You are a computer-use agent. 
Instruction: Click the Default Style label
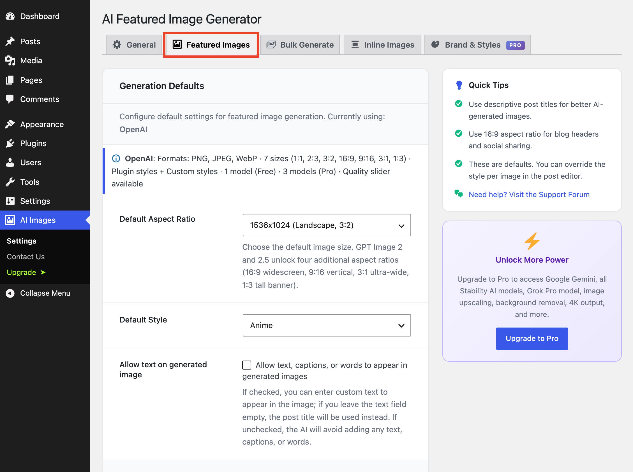pos(143,320)
